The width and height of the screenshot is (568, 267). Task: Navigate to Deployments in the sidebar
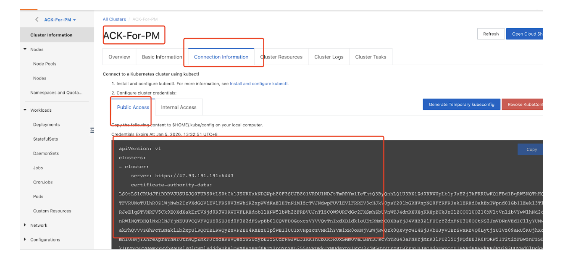[x=46, y=125]
